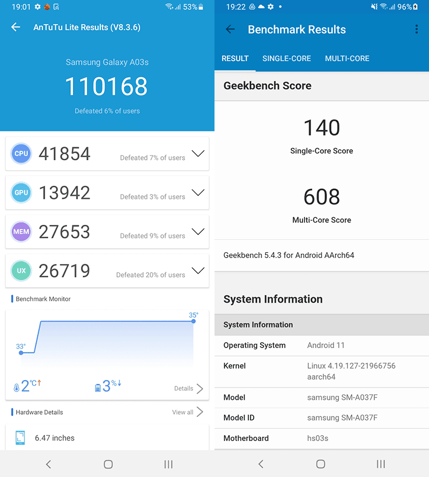This screenshot has width=429, height=477.
Task: Tap the cloud icon in the Geekbench status bar
Action: tap(261, 6)
